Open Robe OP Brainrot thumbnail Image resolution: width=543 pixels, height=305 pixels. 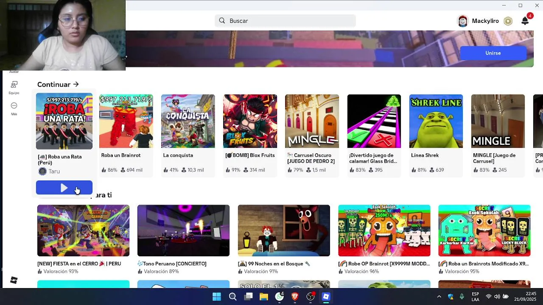click(x=384, y=230)
